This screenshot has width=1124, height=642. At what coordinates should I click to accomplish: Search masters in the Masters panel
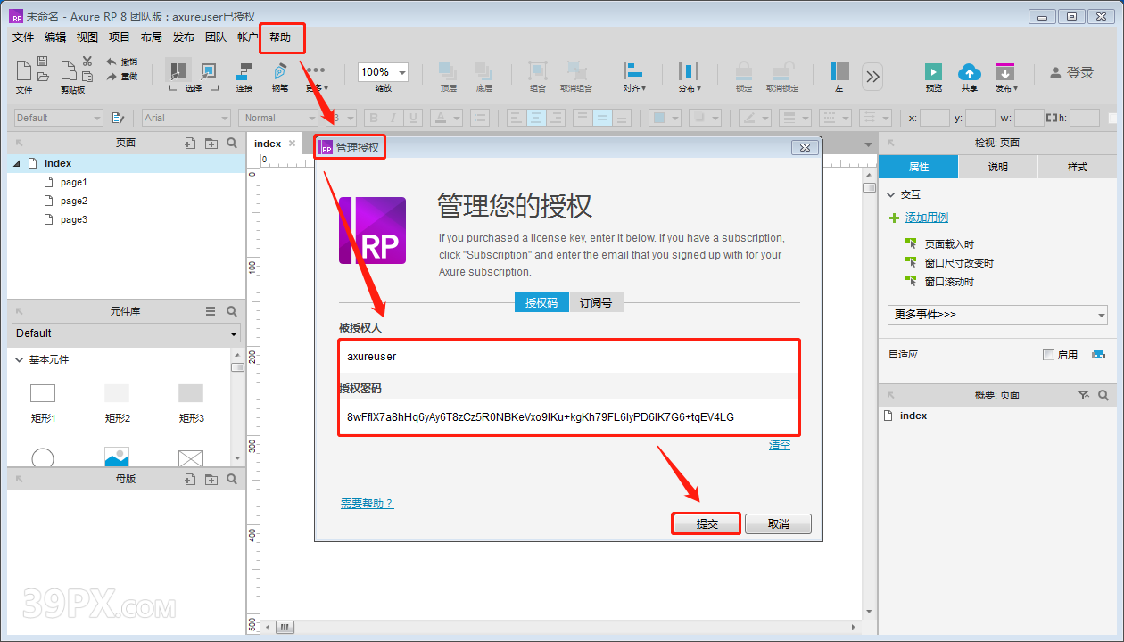(x=232, y=479)
